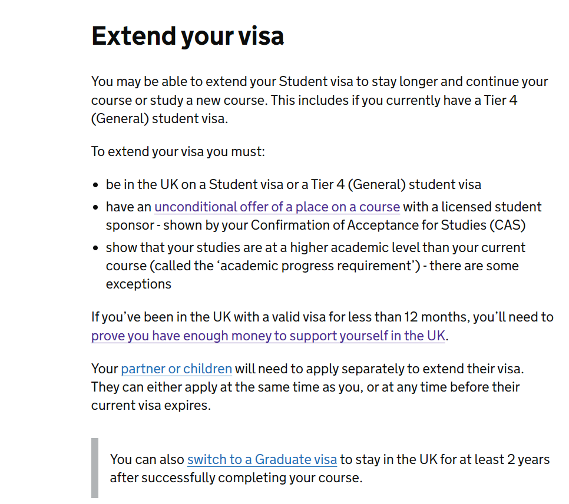
Task: Click the text 'current visa expires'
Action: pyautogui.click(x=151, y=405)
